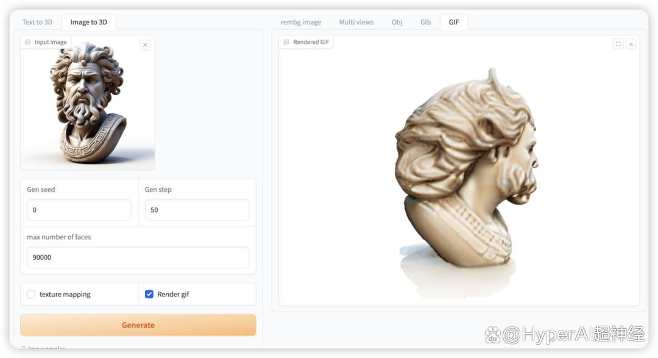Focus the Gen seed input field

click(79, 209)
